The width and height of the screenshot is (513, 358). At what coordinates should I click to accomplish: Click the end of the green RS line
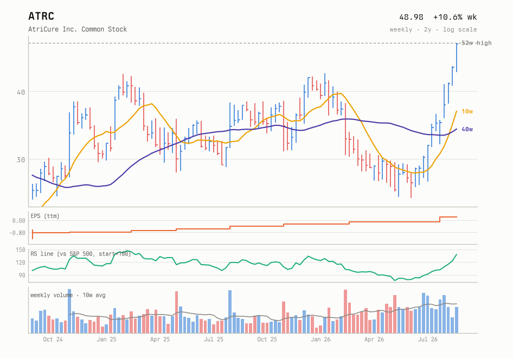click(x=457, y=254)
